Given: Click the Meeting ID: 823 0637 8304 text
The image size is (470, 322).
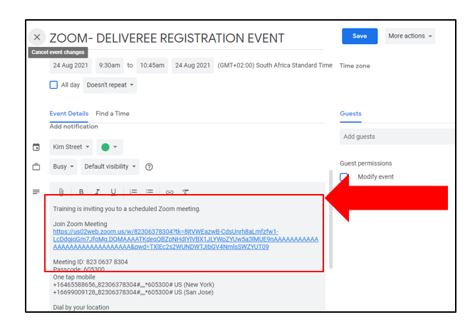Looking at the screenshot, I should point(90,262).
